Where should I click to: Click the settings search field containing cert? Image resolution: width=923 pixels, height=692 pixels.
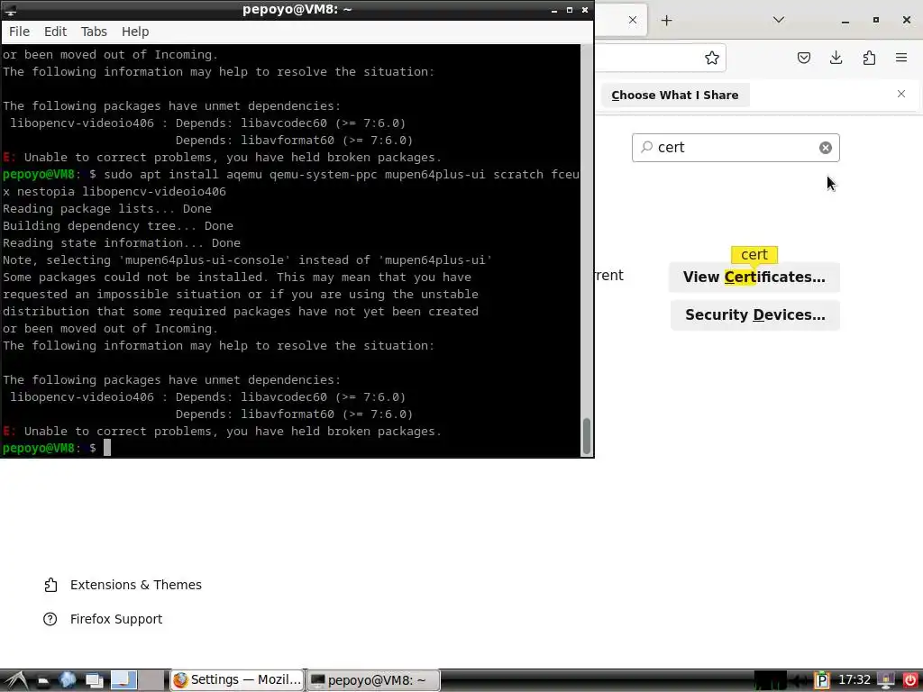[x=736, y=148]
